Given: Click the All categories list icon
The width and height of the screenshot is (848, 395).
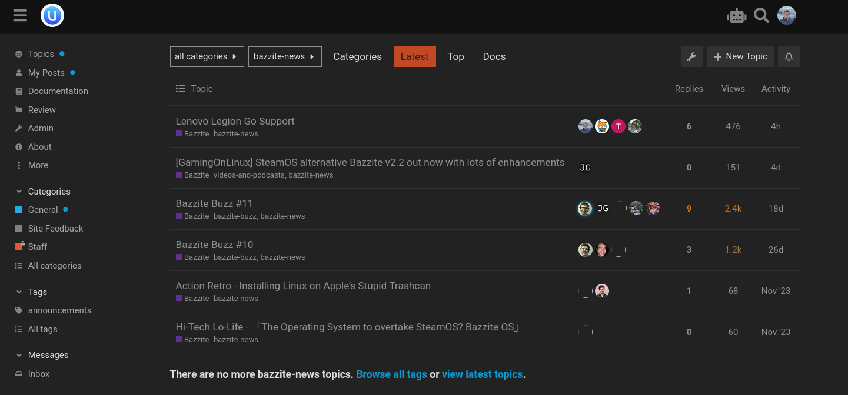Looking at the screenshot, I should point(19,266).
